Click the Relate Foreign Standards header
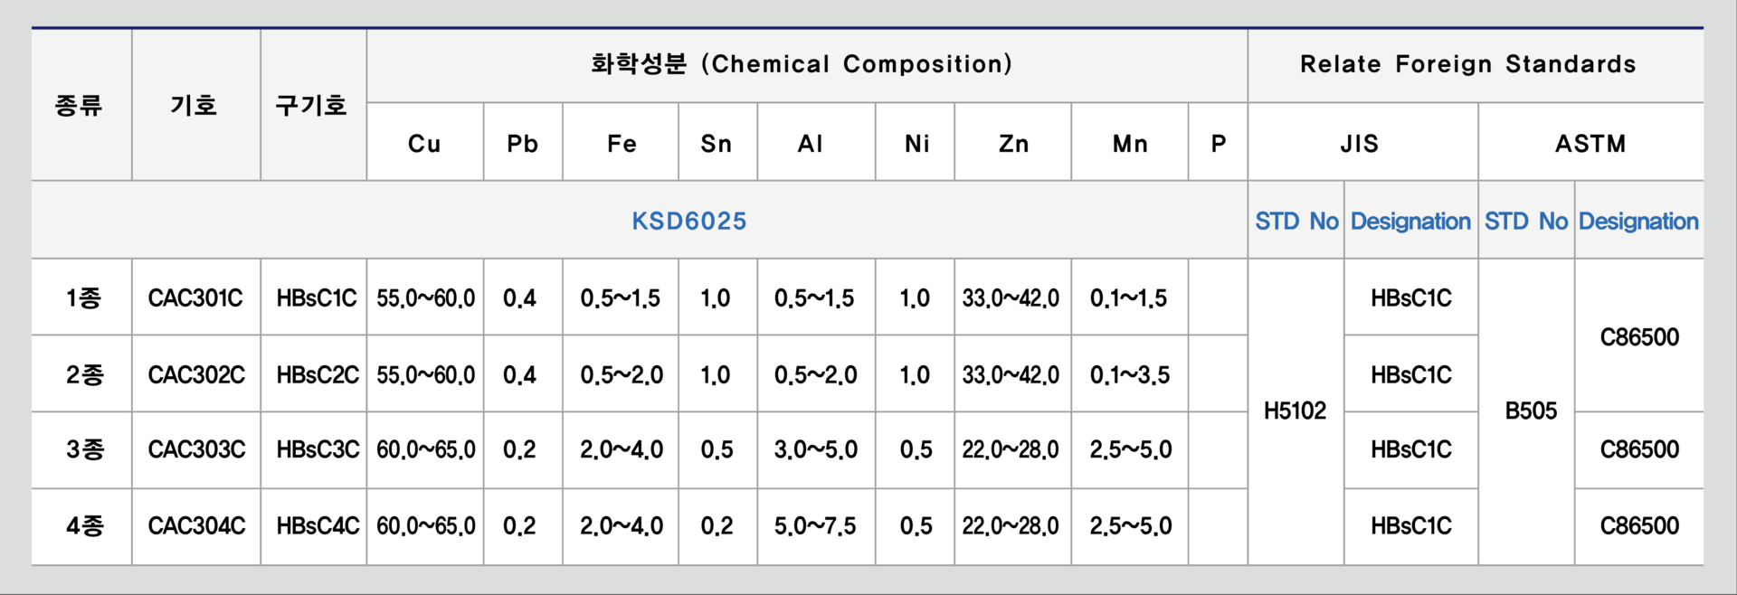Image resolution: width=1737 pixels, height=595 pixels. 1468,64
